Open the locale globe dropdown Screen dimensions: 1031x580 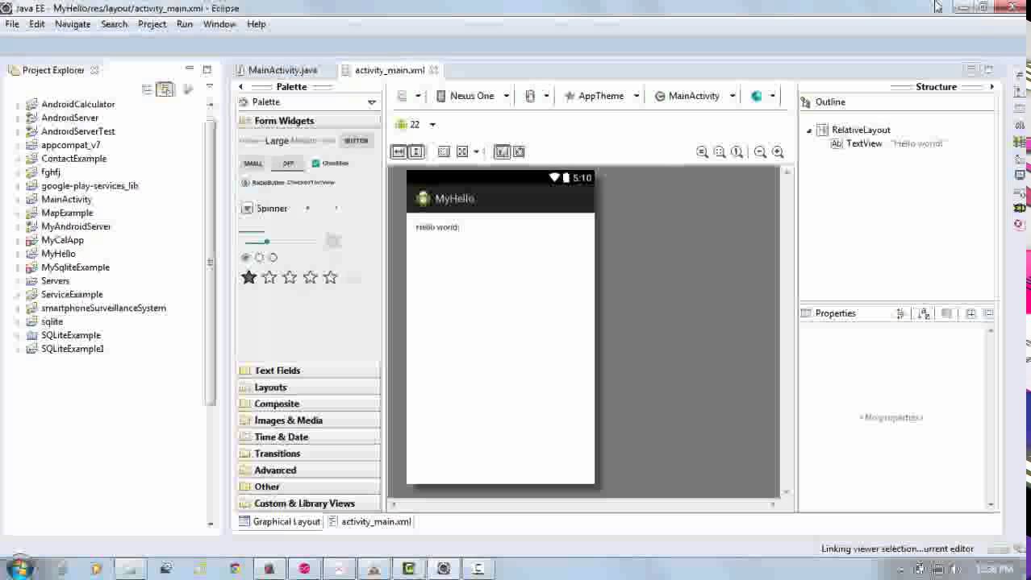pos(762,96)
